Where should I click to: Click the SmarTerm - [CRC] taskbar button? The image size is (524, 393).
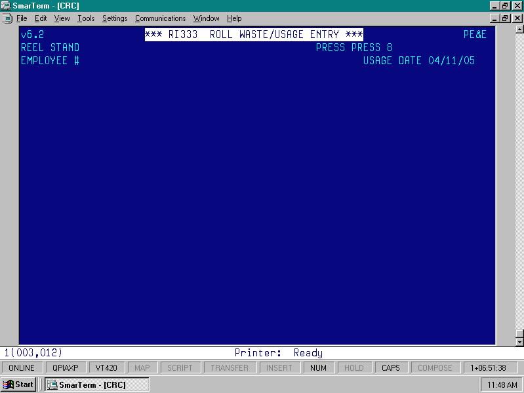[96, 384]
